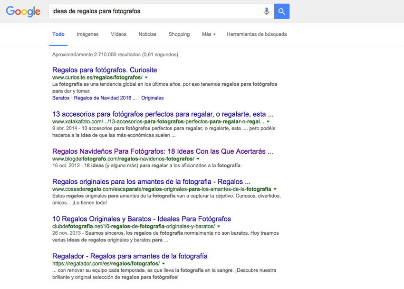Click the Google logo
The height and width of the screenshot is (289, 404).
[x=23, y=11]
